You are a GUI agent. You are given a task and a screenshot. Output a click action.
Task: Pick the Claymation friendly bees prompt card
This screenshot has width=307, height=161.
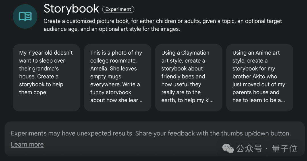(x=188, y=78)
